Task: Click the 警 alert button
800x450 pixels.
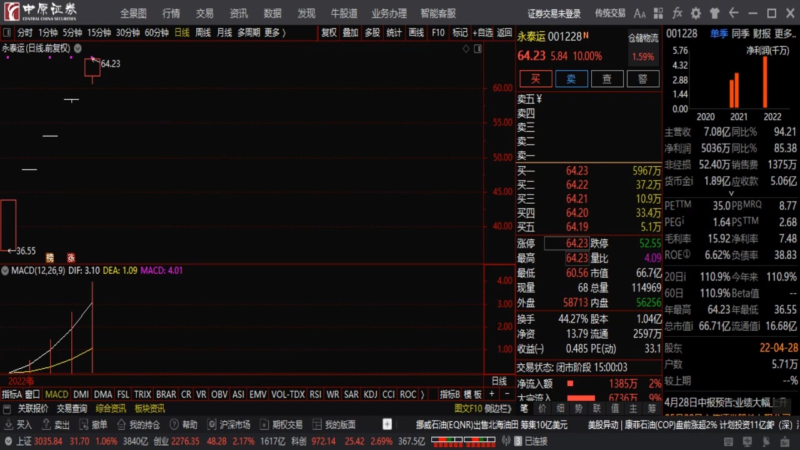Action: click(x=642, y=78)
